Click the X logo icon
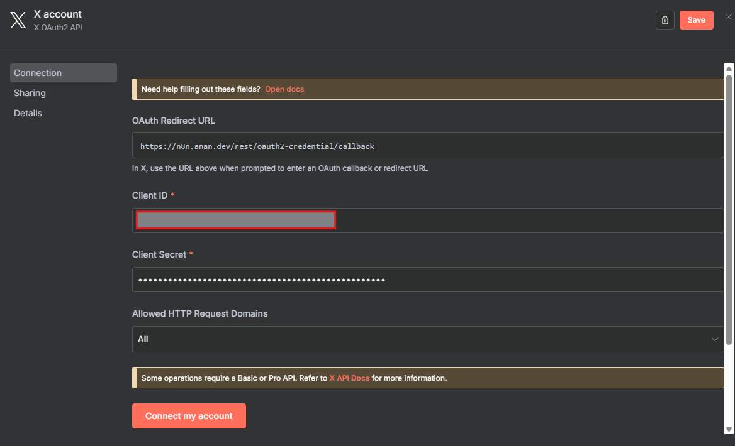 click(x=18, y=20)
